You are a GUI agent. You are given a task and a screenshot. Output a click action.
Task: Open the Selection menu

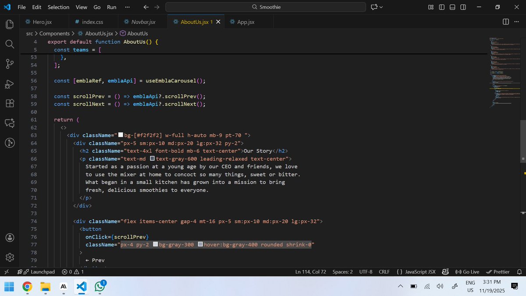[59, 7]
